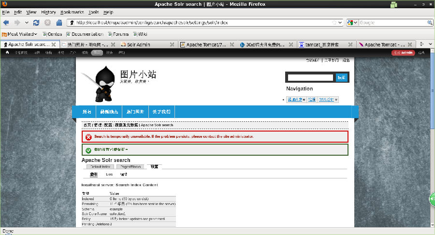Image resolution: width=435 pixels, height=235 pixels.
Task: Show the list of all tabs
Action: pyautogui.click(x=430, y=44)
